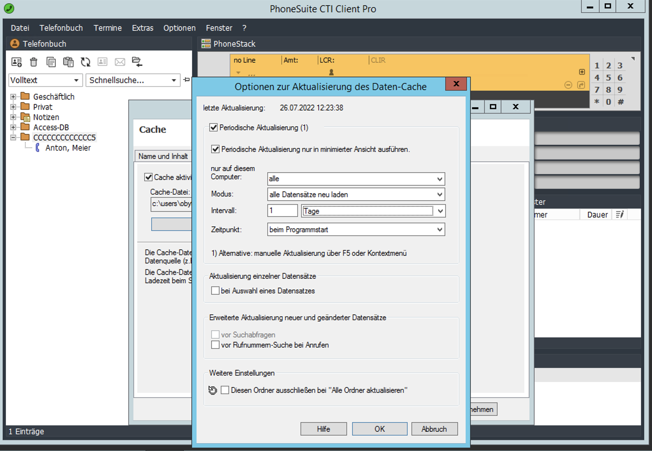The width and height of the screenshot is (652, 451).
Task: Click the folder transfer icon in Telefonbuch toolbar
Action: pos(137,62)
